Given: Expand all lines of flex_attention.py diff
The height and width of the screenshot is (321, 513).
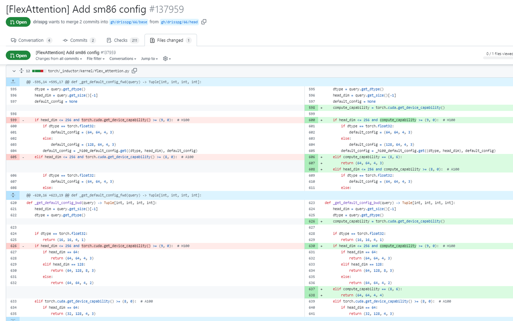Looking at the screenshot, I should (x=21, y=71).
